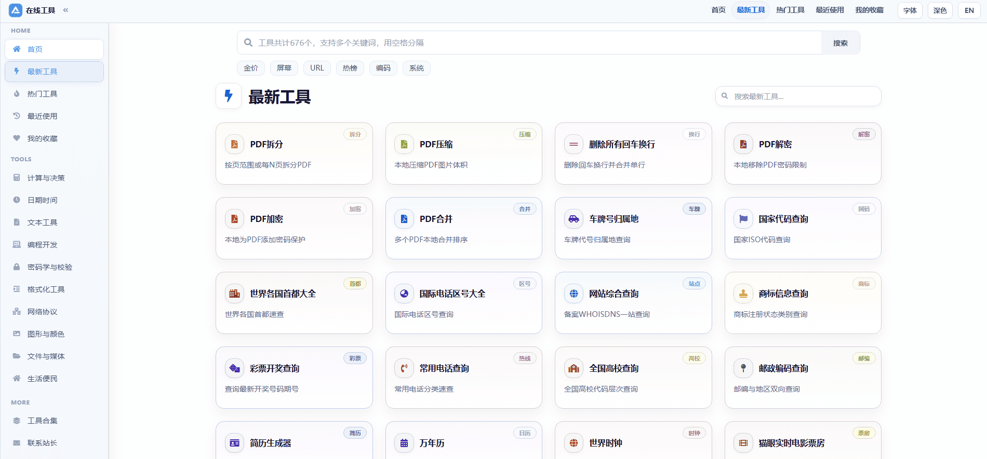The image size is (987, 459).
Task: Click the 首都 badge on 世界各国首都大全 card
Action: [x=355, y=284]
